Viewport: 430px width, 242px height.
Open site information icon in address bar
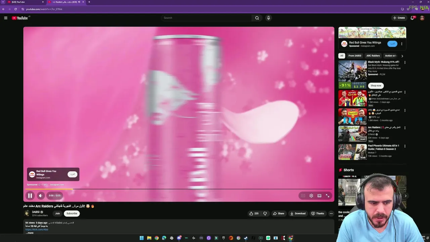coord(22,9)
